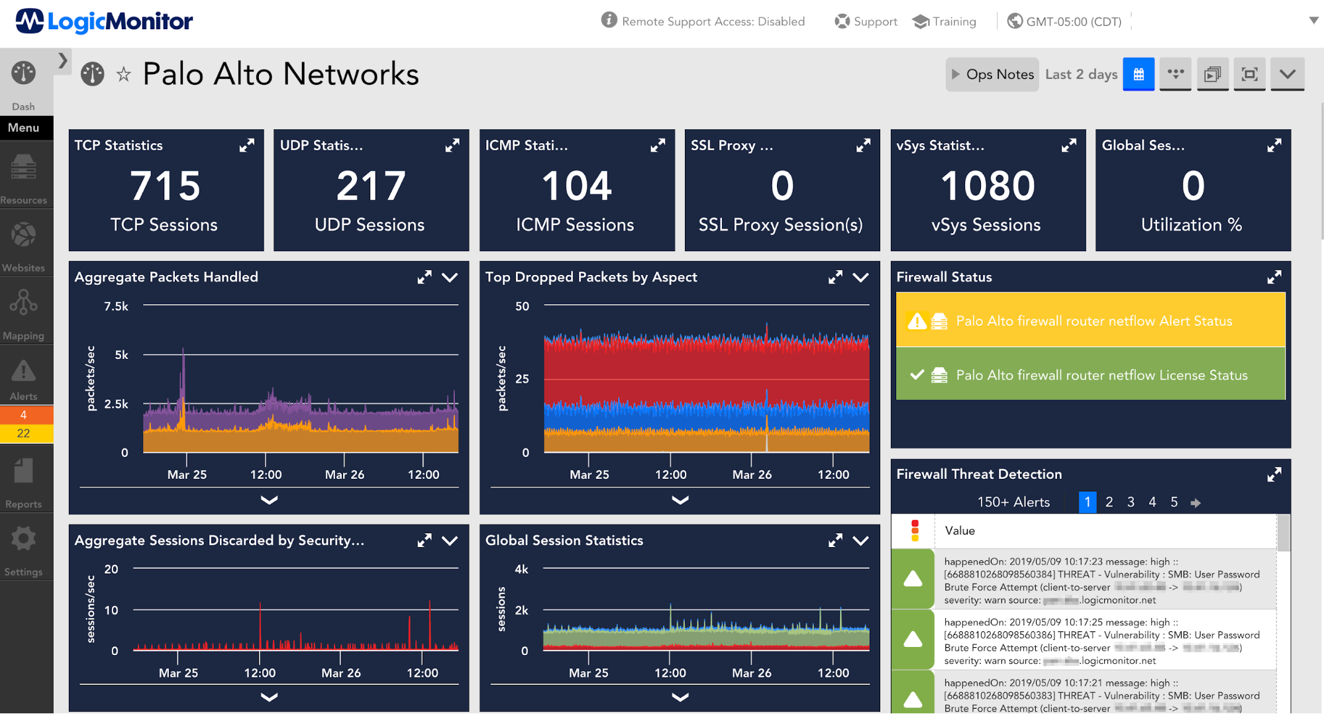Expand the sidebar with the chevron
This screenshot has height=714, width=1324.
(x=63, y=61)
